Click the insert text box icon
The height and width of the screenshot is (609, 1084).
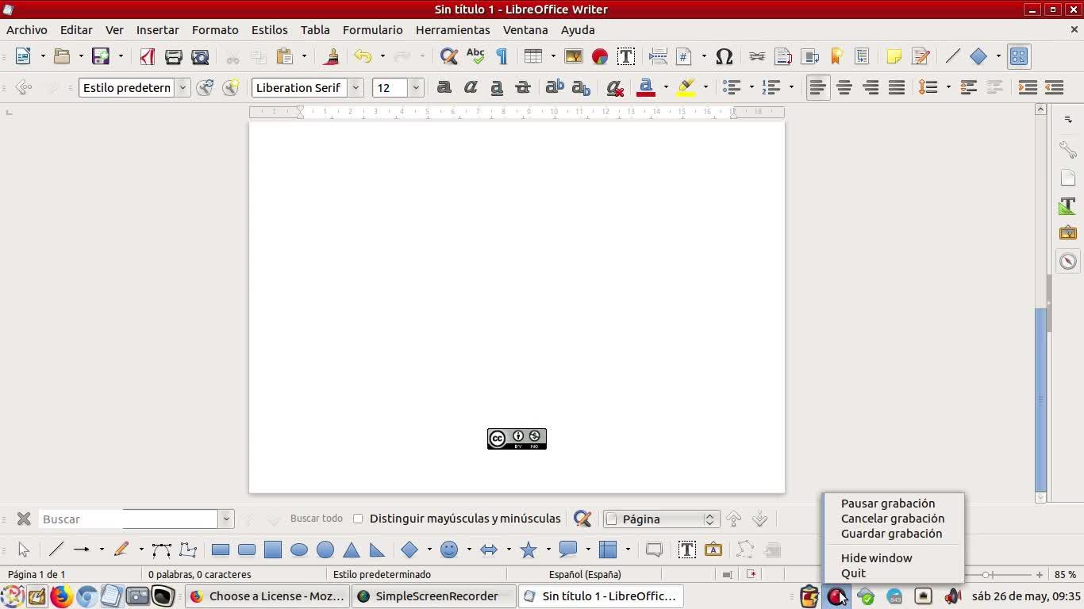point(625,56)
